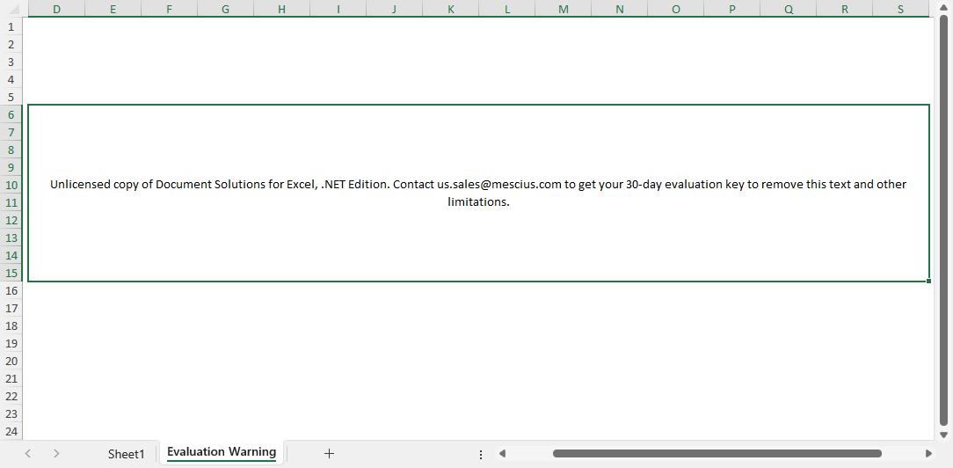Click the horizontal scrollbar thumb

click(717, 453)
